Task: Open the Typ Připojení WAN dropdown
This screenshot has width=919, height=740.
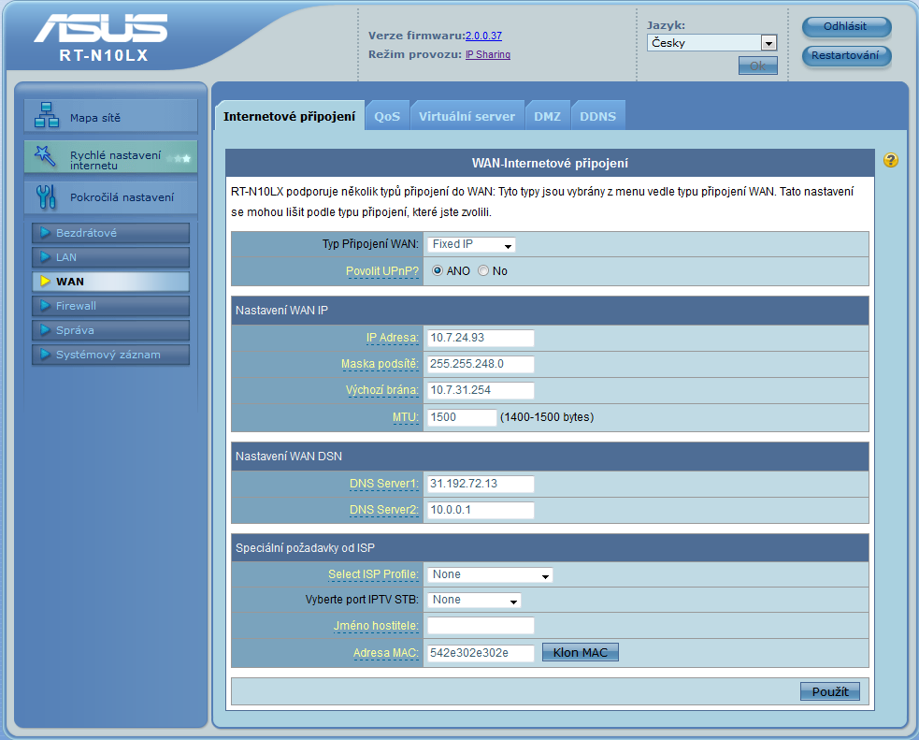Action: (471, 244)
